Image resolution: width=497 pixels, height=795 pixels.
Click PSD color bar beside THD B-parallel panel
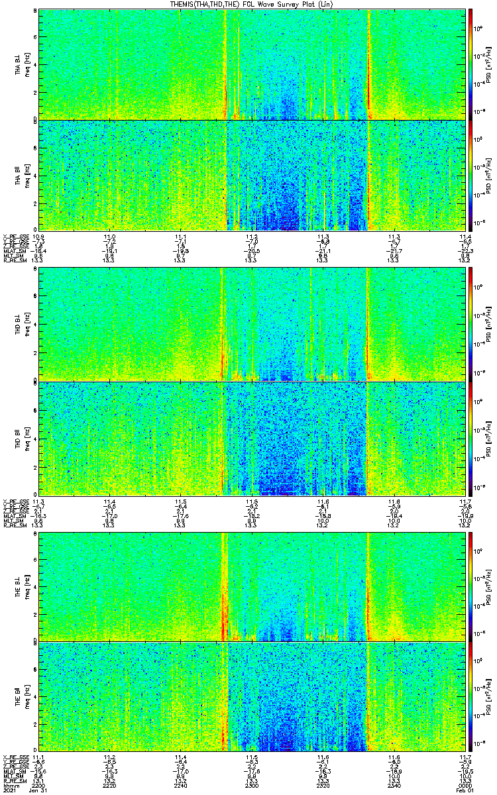470,439
